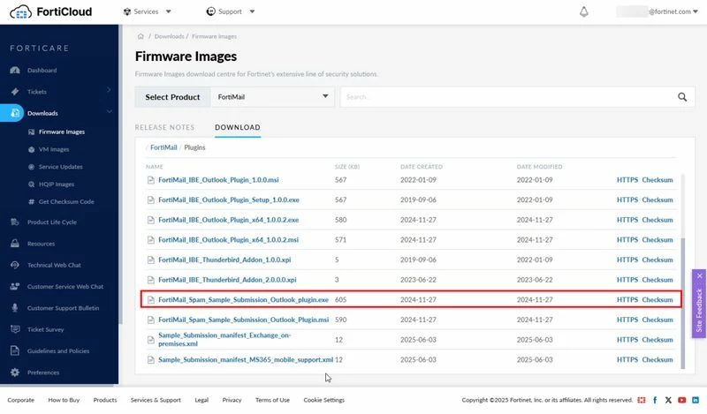This screenshot has width=707, height=414.
Task: Click HTTPS for FortiMail_IBE_Outlook_Plugin_1.0.0.msi
Action: [x=627, y=180]
